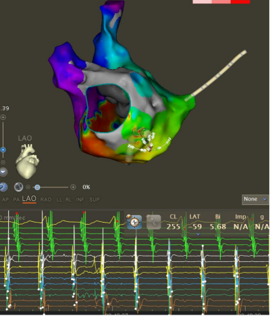This screenshot has height=316, width=270.
Task: Click the catheter shaft on the 3D map
Action: coord(215,76)
